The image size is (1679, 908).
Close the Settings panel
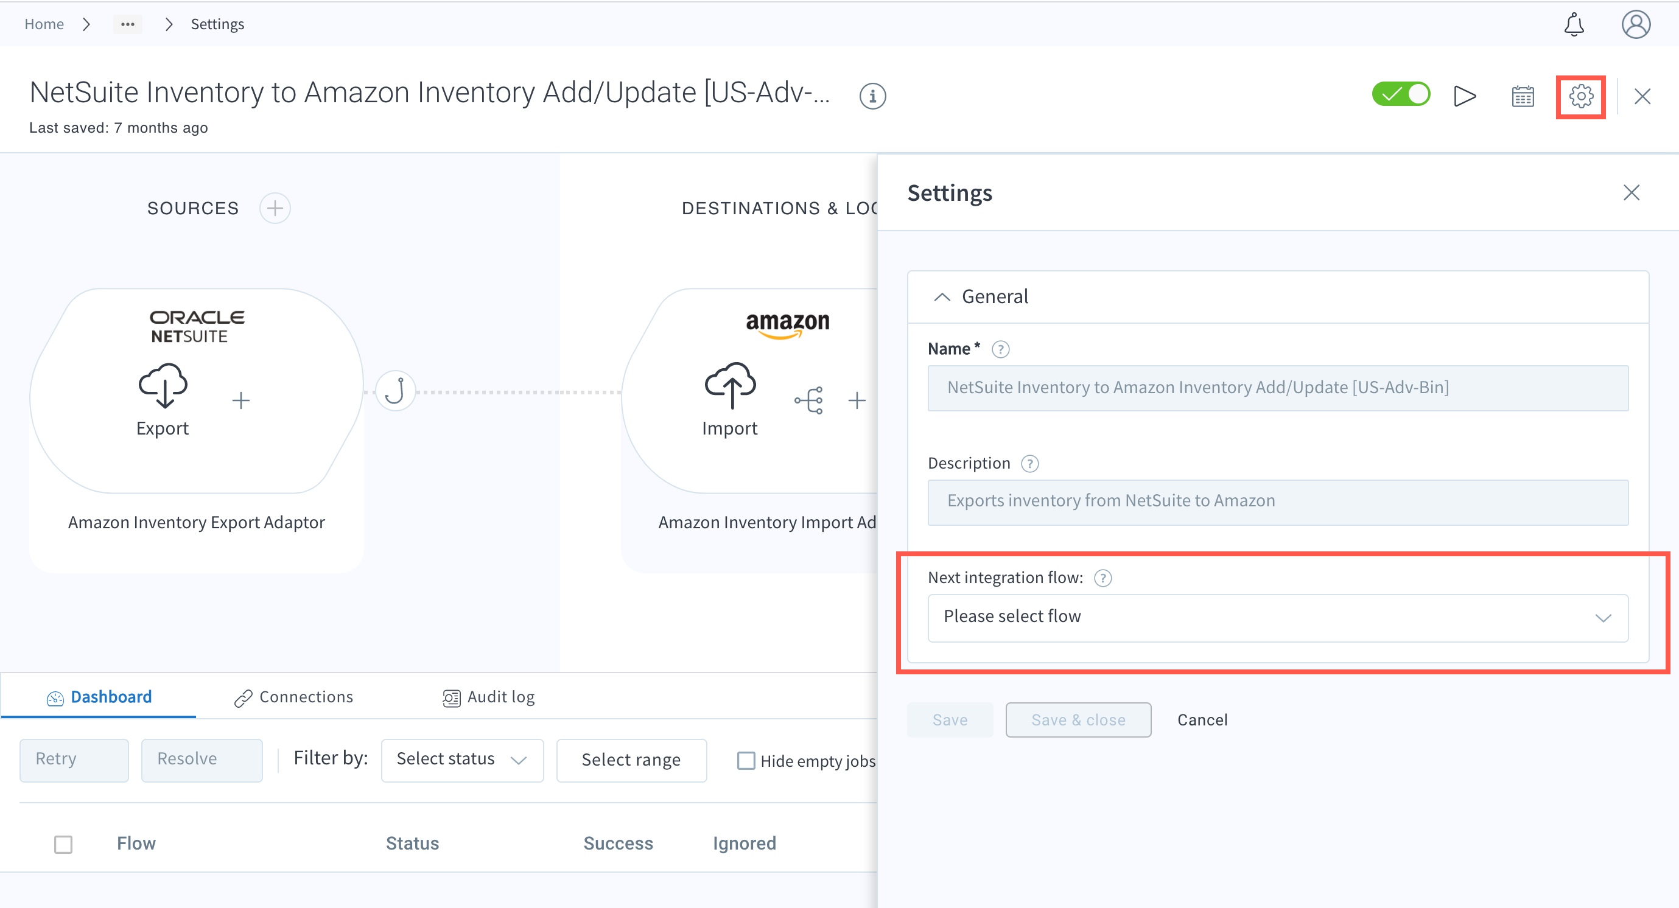(1631, 192)
